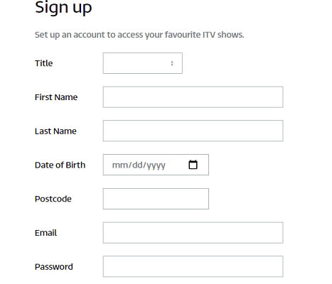This screenshot has width=332, height=284.
Task: Focus the First Name text field
Action: [193, 97]
